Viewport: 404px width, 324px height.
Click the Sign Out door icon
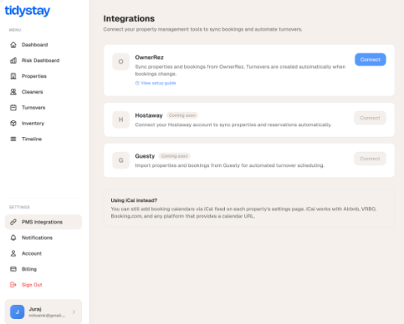point(13,285)
